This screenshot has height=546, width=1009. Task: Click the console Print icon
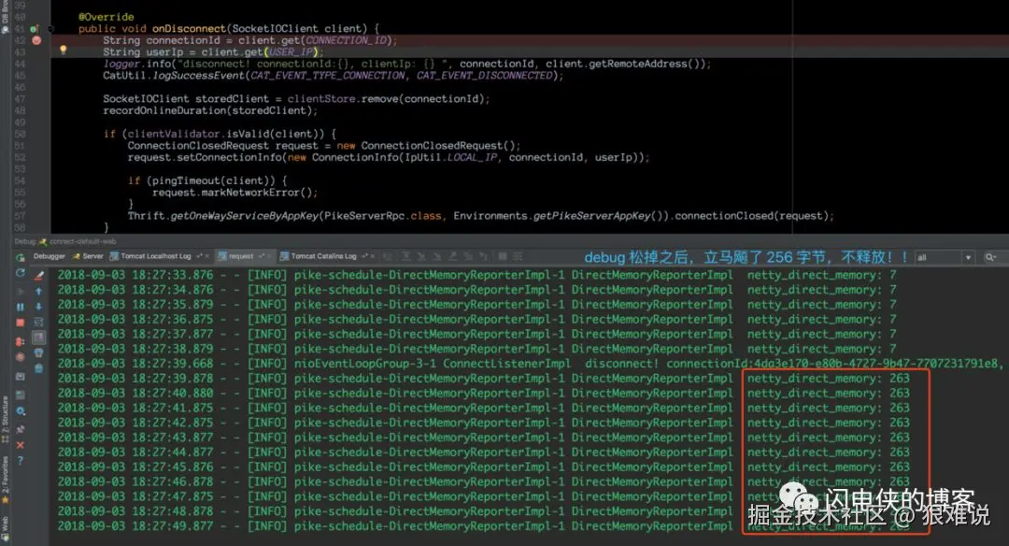[38, 352]
